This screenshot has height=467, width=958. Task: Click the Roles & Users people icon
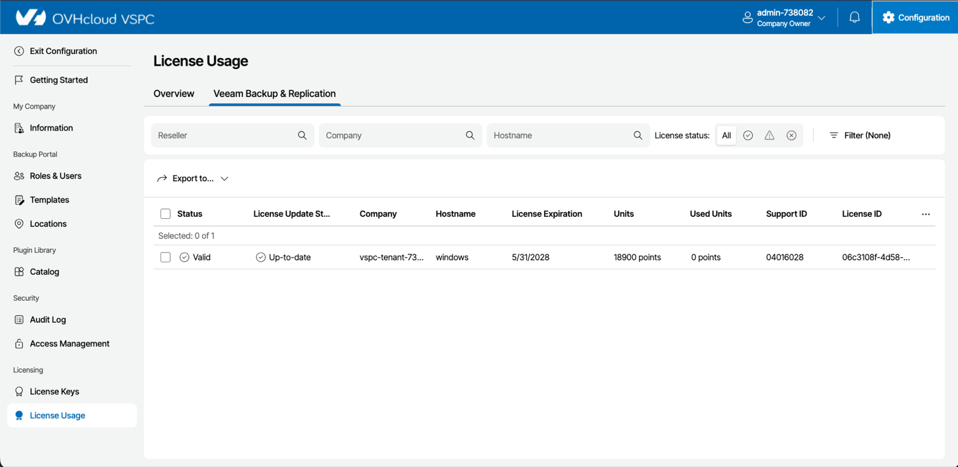pos(19,176)
